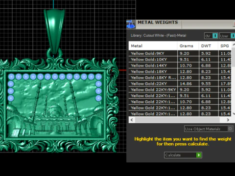Click the 9.55 DWT value
The height and width of the screenshot is (176, 235).
coord(206,84)
